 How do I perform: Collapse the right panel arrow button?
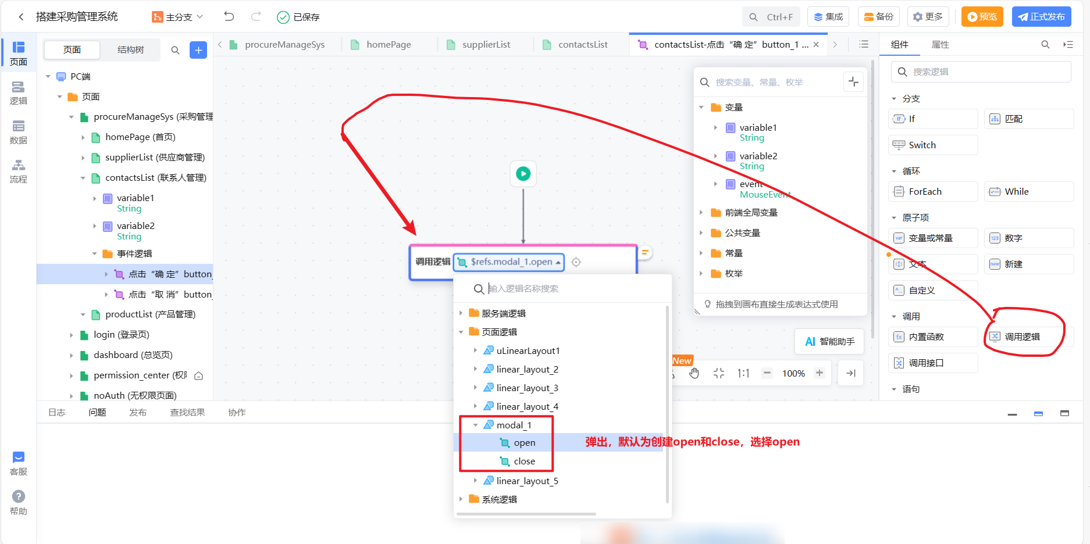coord(851,373)
